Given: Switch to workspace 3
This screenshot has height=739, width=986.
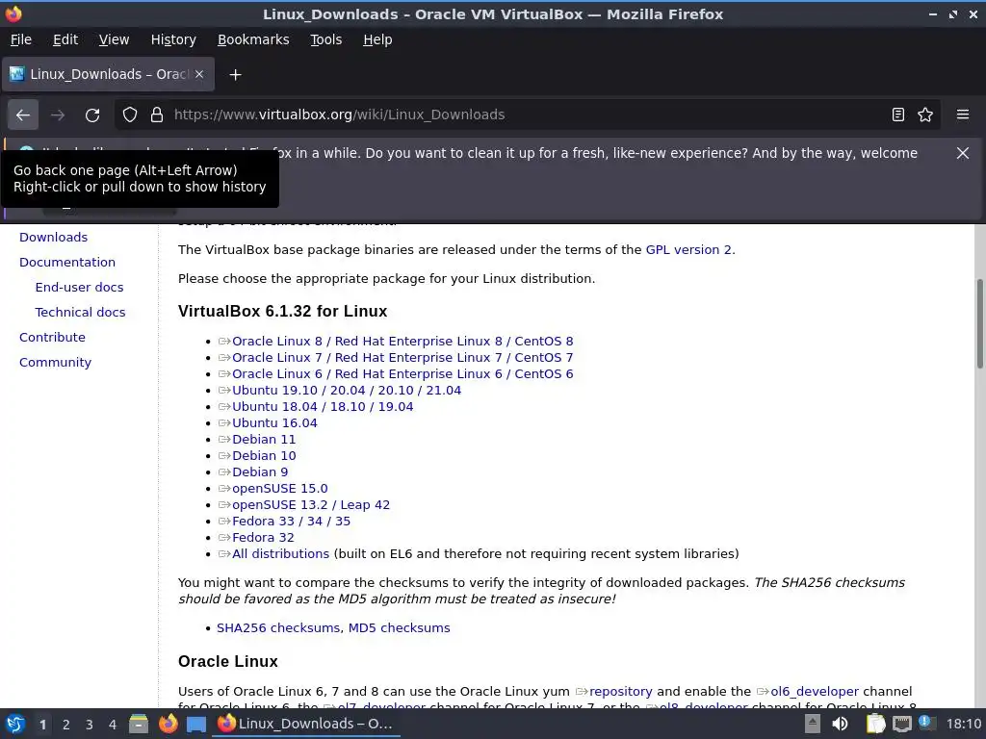Looking at the screenshot, I should pos(90,725).
